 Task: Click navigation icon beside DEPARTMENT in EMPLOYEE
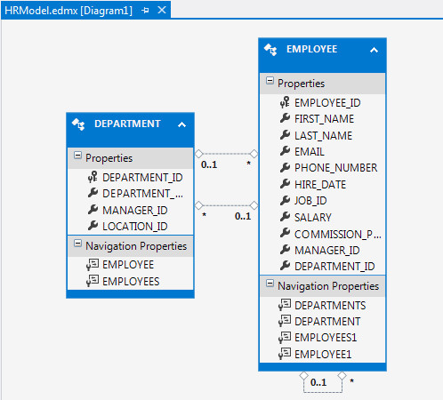(x=285, y=321)
